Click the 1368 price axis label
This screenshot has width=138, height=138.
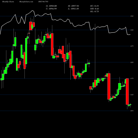pyautogui.click(x=132, y=16)
